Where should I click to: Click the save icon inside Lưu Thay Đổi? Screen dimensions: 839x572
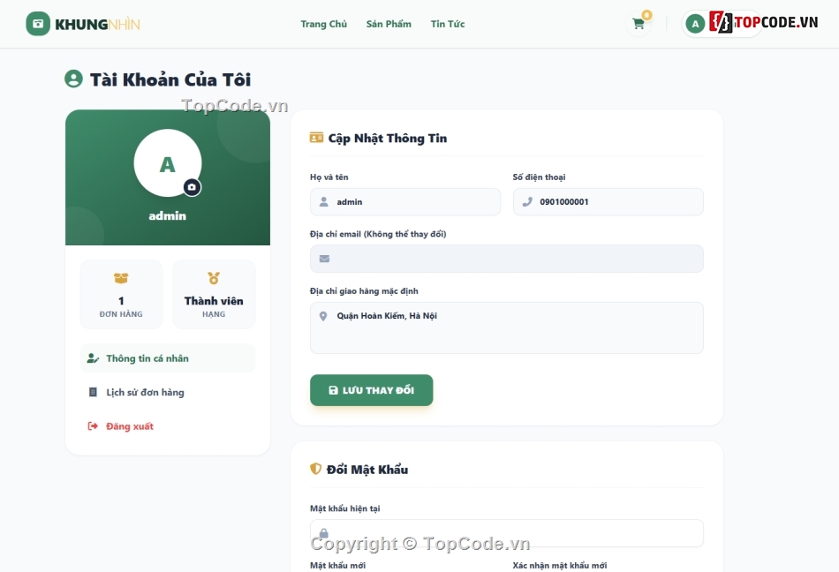coord(333,390)
